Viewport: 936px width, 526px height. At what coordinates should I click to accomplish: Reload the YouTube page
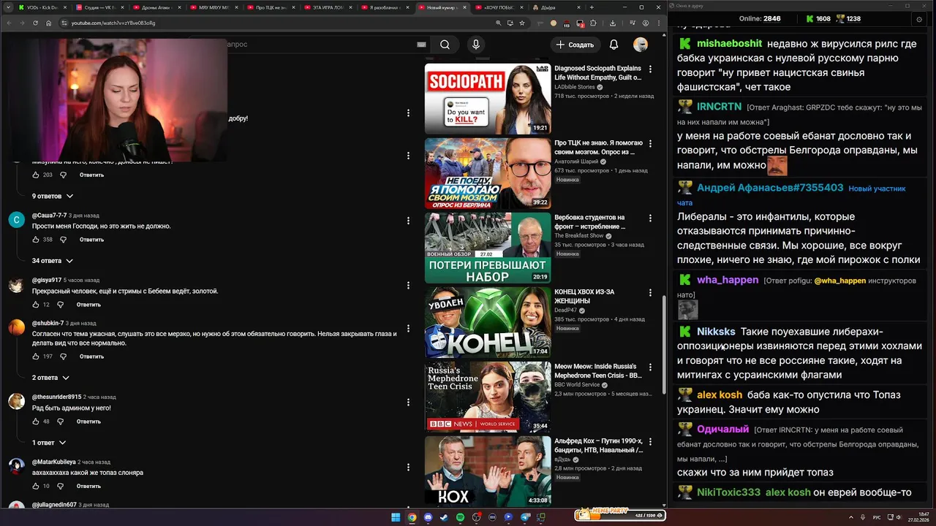(34, 23)
